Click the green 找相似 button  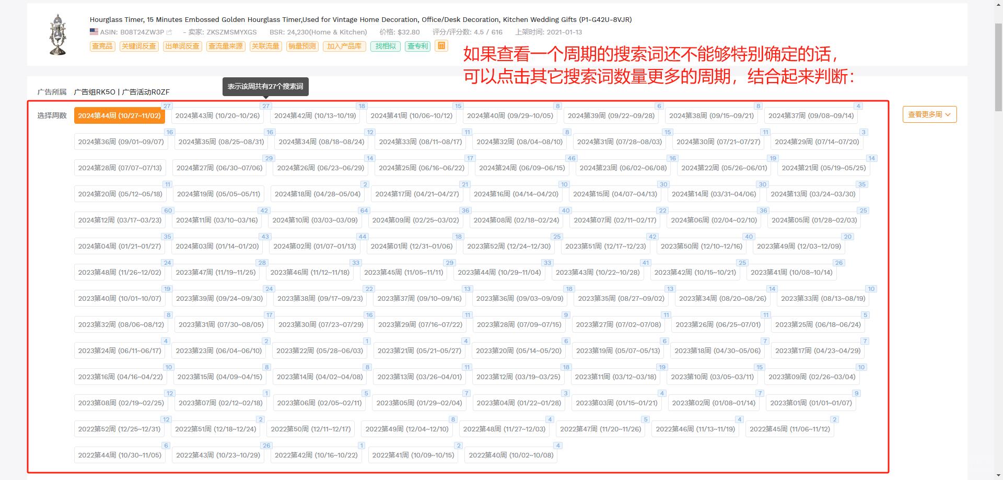(386, 46)
